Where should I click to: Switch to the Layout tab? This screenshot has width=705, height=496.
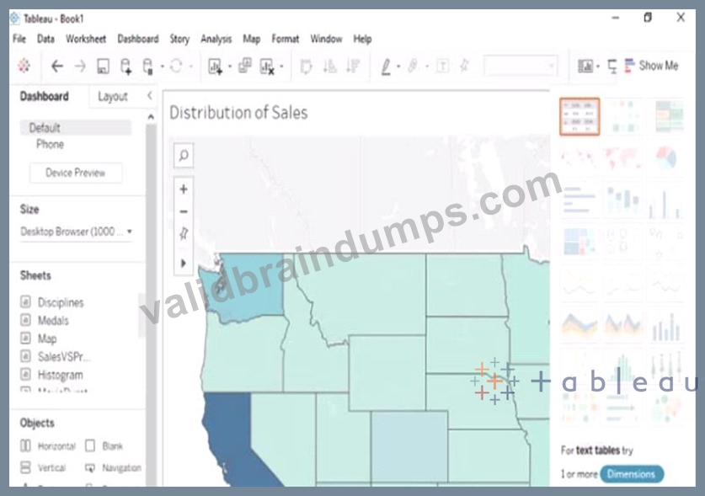tap(112, 96)
